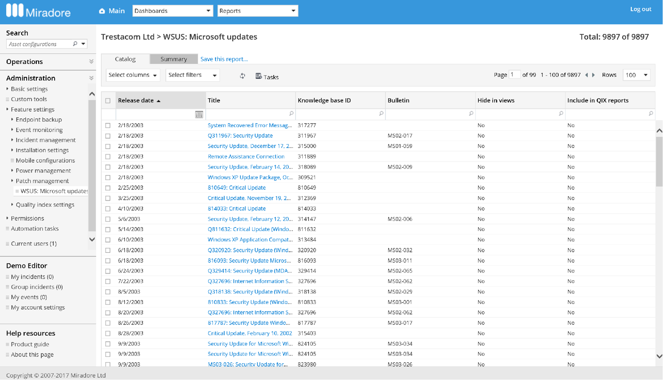Change Rows per page dropdown

click(636, 75)
